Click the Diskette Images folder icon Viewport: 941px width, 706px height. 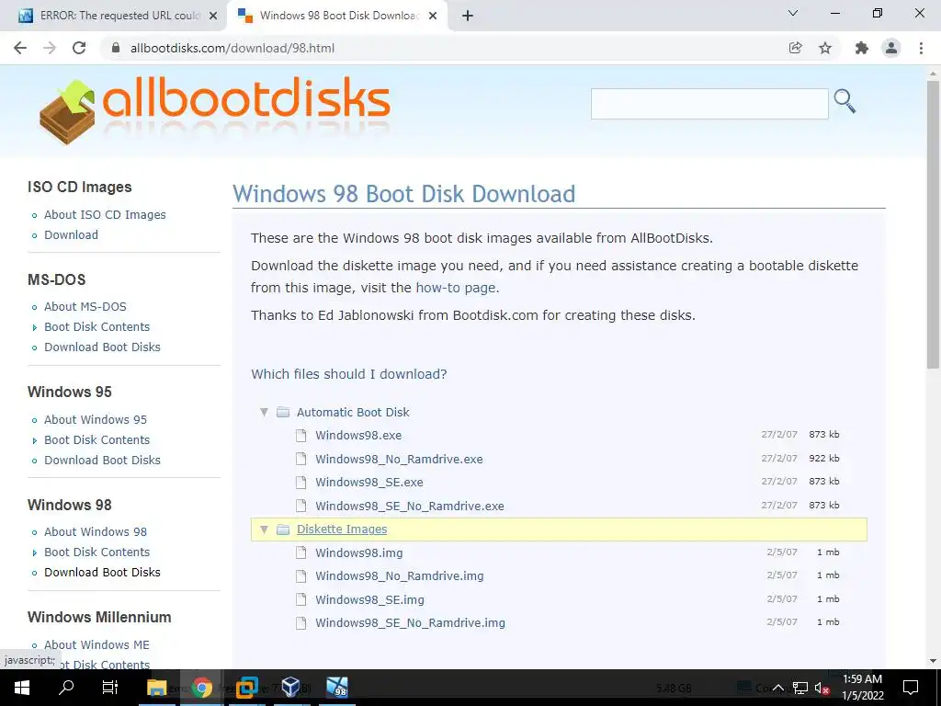(x=283, y=529)
